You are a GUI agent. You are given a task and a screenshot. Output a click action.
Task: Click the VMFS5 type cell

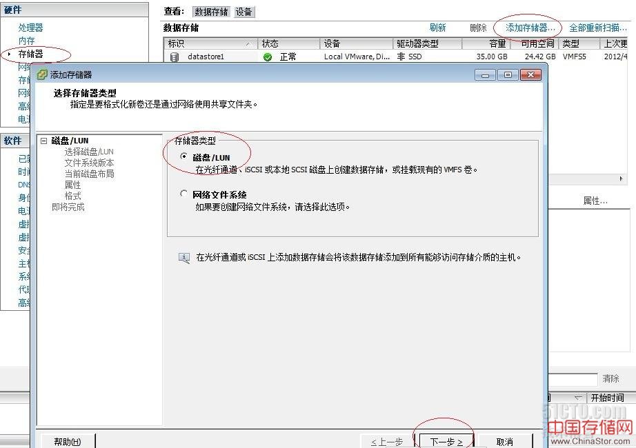574,57
